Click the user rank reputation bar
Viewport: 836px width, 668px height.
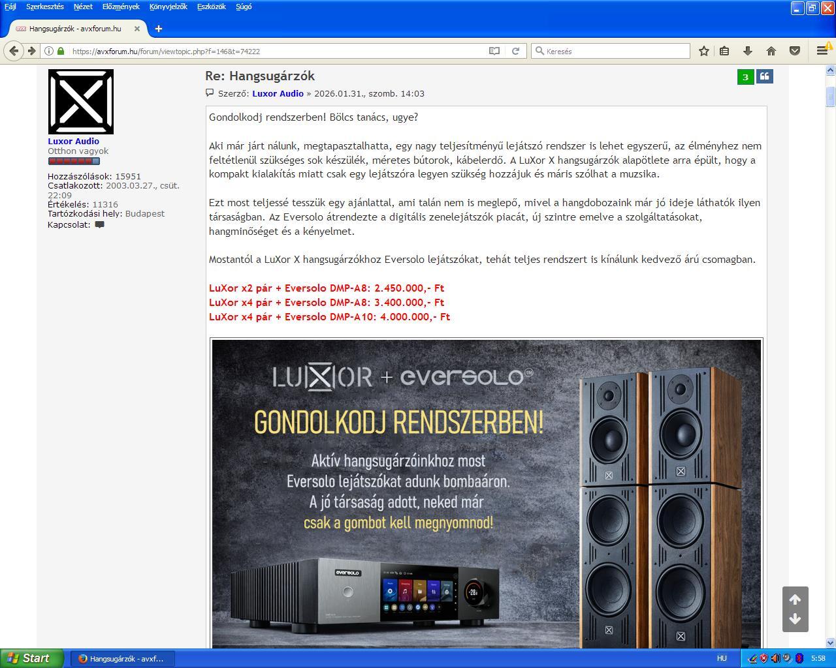point(74,161)
